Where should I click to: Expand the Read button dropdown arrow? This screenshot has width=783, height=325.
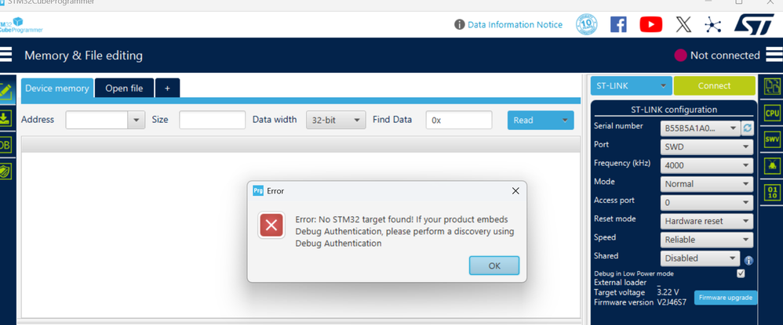tap(565, 120)
